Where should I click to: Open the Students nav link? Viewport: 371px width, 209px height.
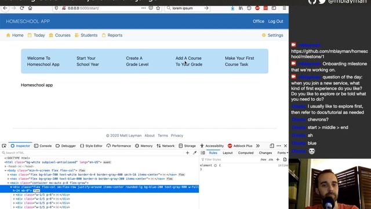86,35
